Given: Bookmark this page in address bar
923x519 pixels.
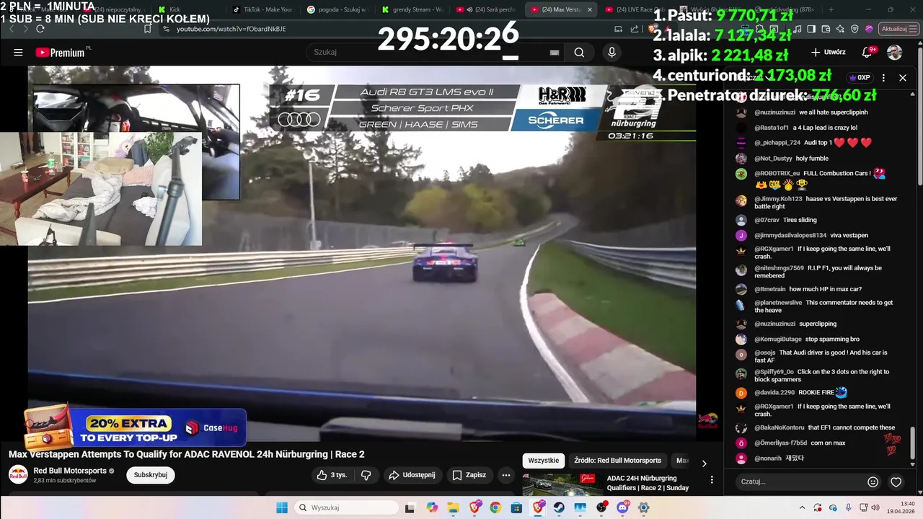Looking at the screenshot, I should (x=147, y=29).
